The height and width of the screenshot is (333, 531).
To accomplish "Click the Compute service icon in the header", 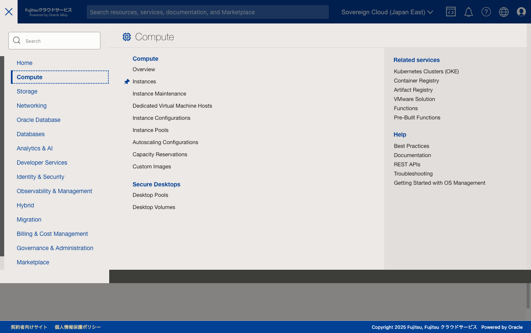I will click(x=127, y=37).
